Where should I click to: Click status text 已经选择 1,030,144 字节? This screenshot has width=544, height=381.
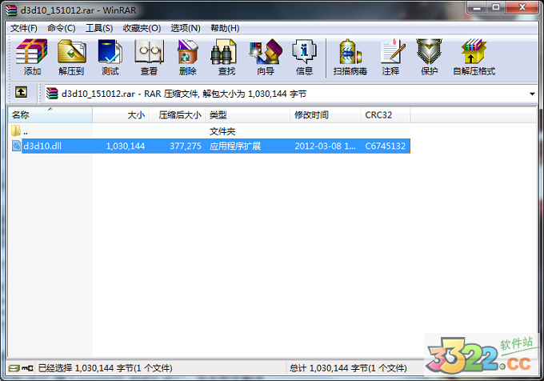click(x=105, y=368)
